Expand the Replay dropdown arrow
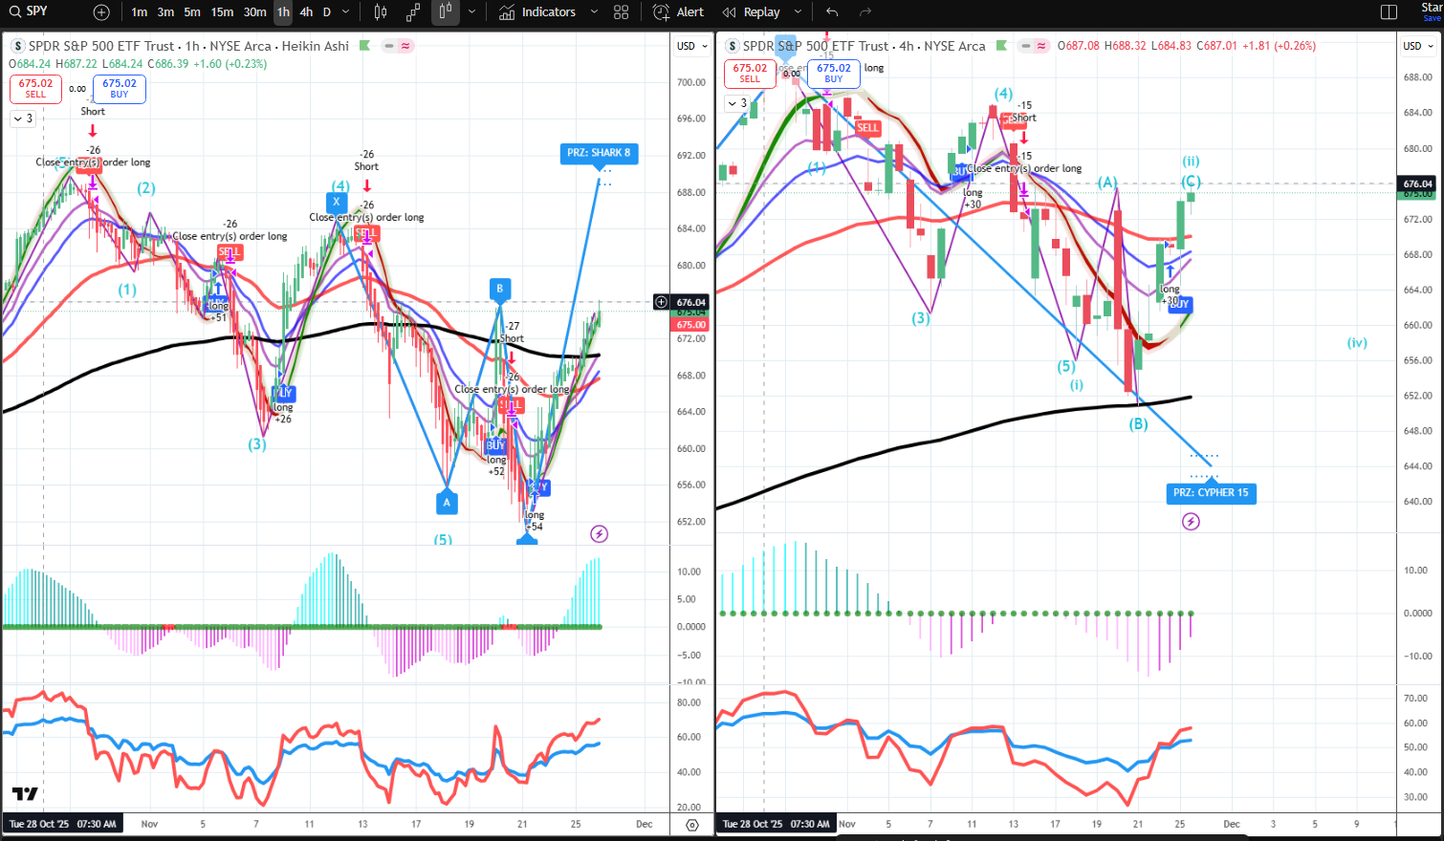The height and width of the screenshot is (841, 1444). (x=798, y=12)
